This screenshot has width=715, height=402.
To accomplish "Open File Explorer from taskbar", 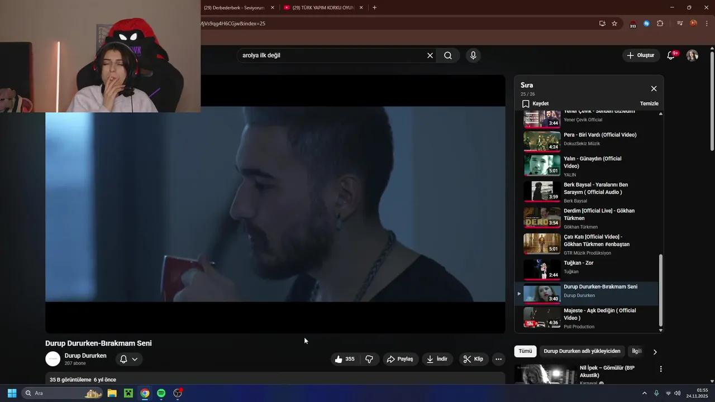I will (112, 393).
